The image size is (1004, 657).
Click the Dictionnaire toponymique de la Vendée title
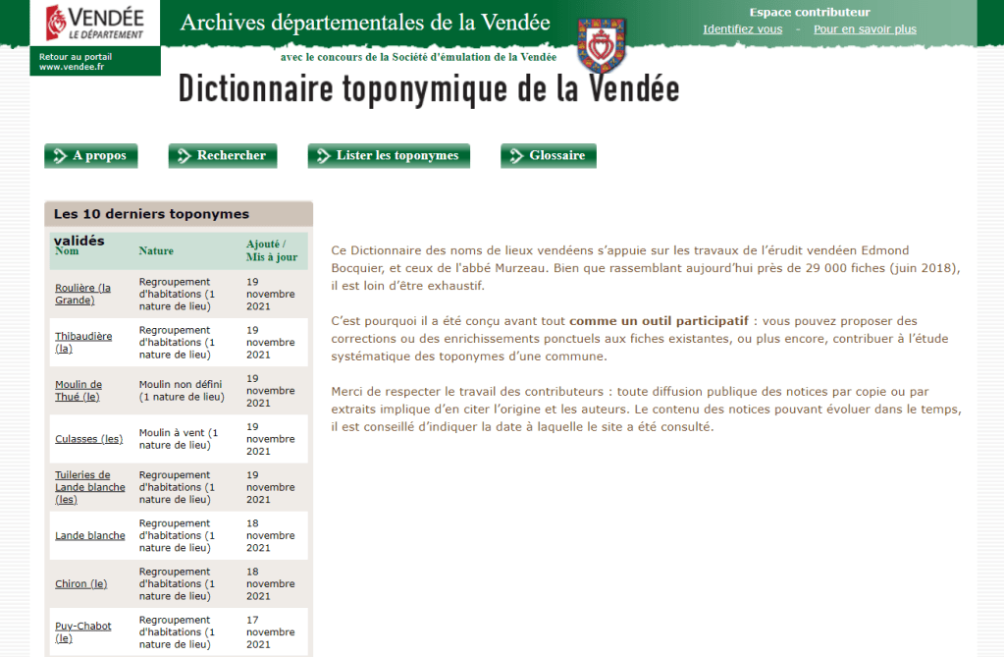tap(428, 89)
